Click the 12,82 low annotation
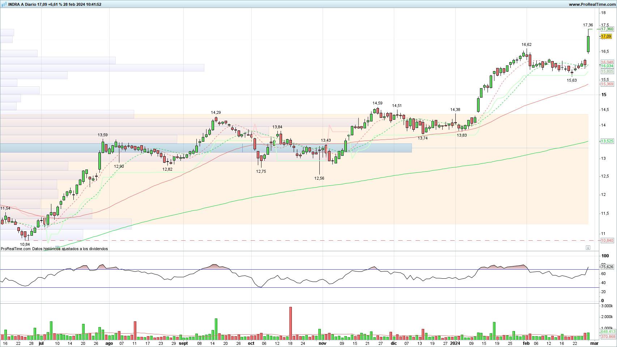 click(167, 169)
